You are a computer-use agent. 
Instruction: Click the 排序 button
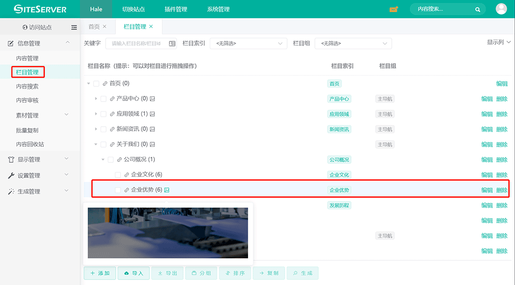tap(235, 273)
